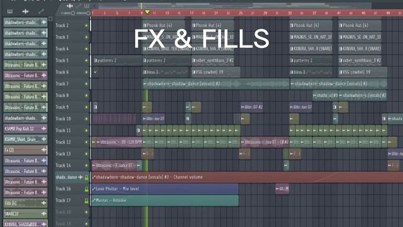This screenshot has height=227, width=403.
Task: Select Ultr..07 #2 clip on Track 9
Action: [x=252, y=107]
